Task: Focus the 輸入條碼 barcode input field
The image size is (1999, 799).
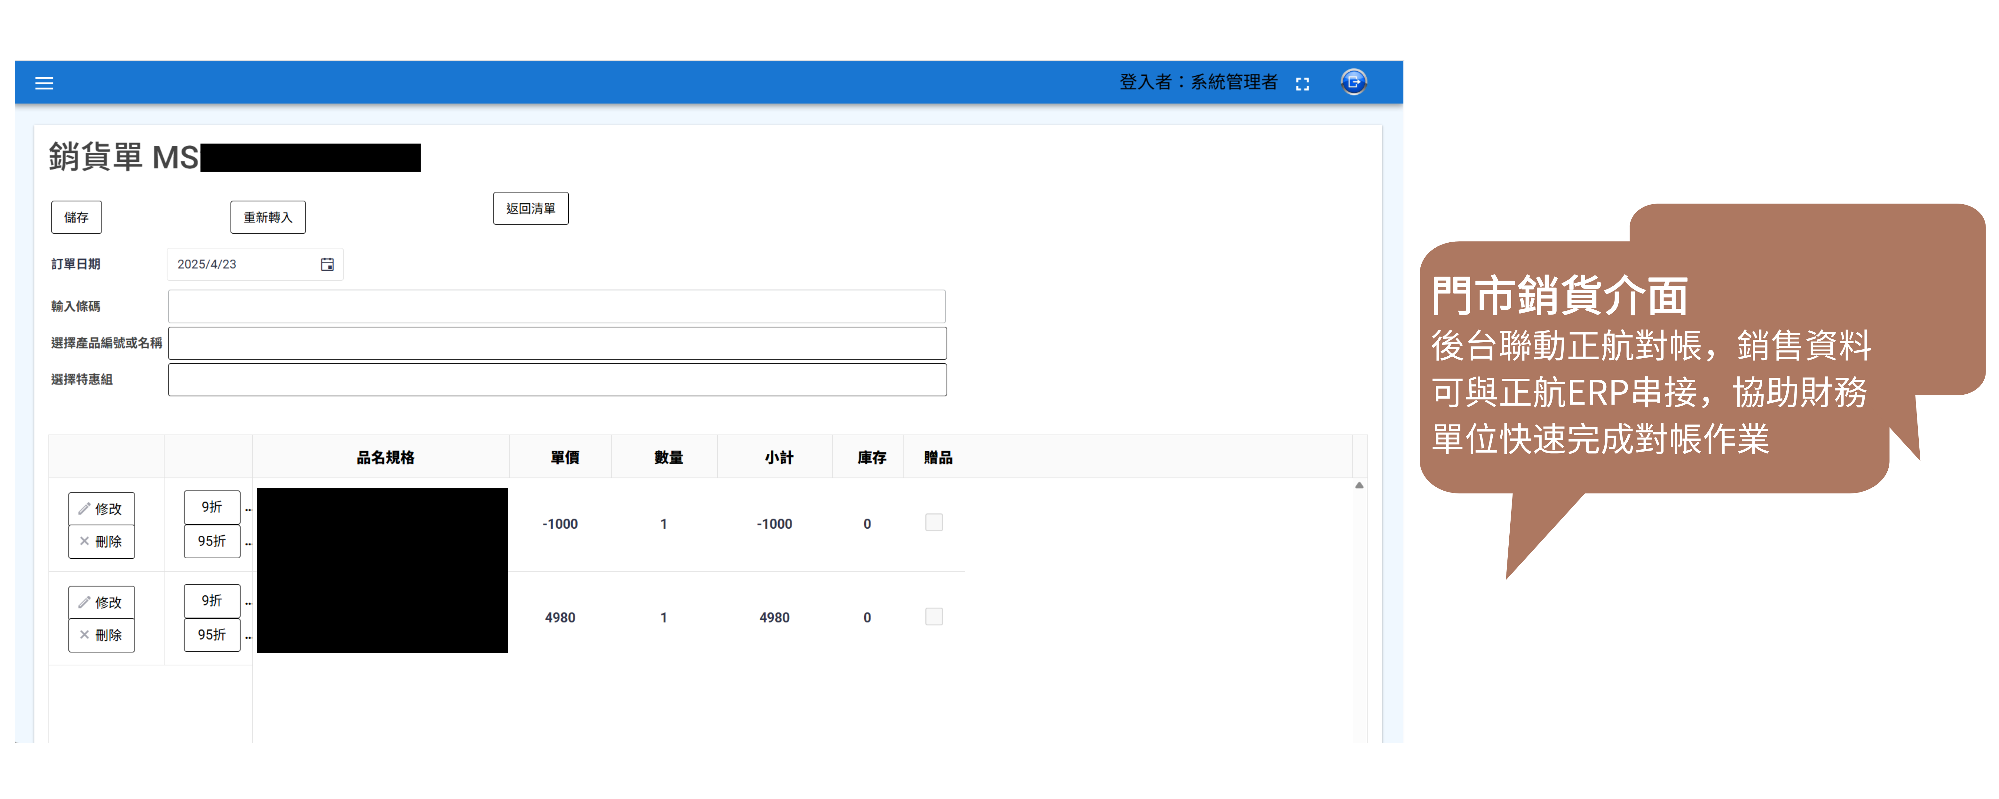Action: [557, 306]
